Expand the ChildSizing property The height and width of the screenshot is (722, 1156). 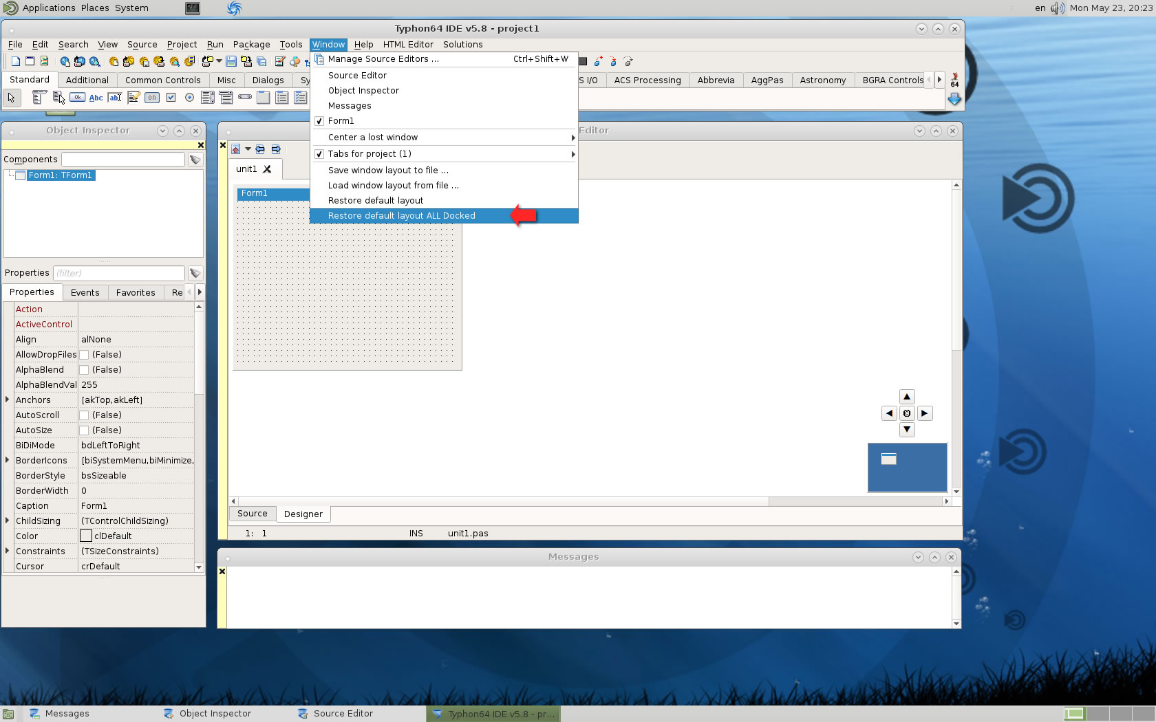click(8, 521)
